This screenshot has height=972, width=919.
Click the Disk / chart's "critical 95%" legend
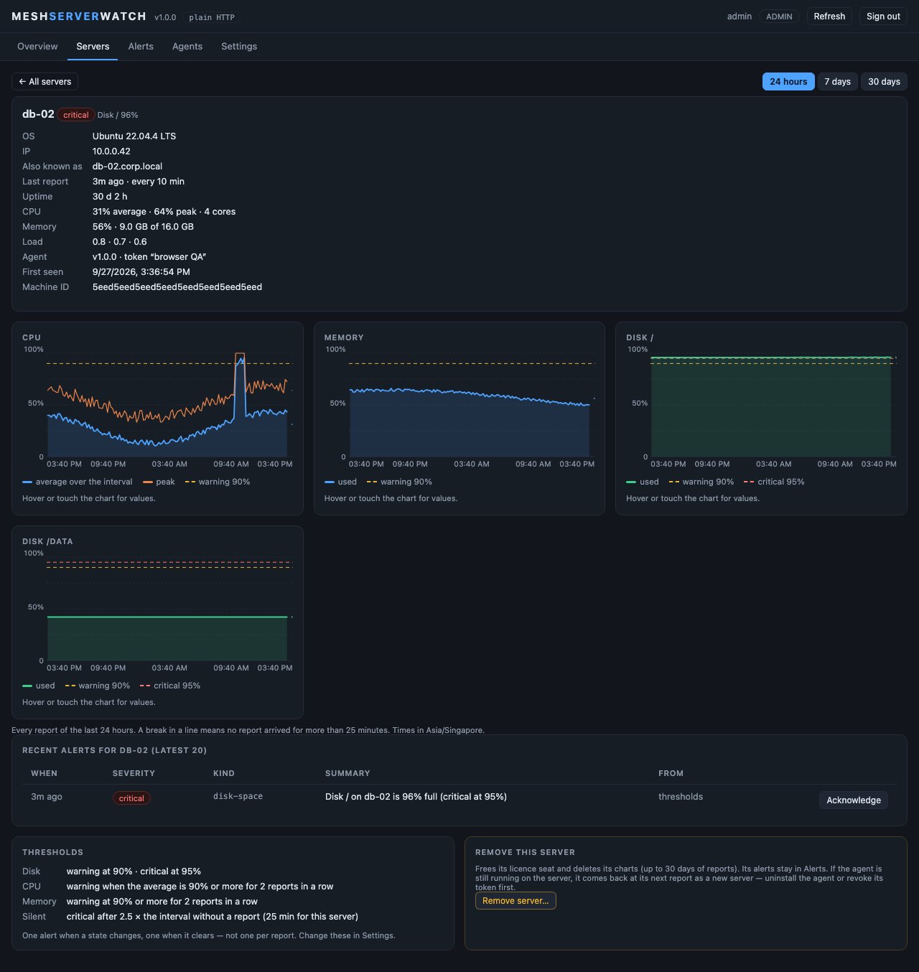pos(774,482)
